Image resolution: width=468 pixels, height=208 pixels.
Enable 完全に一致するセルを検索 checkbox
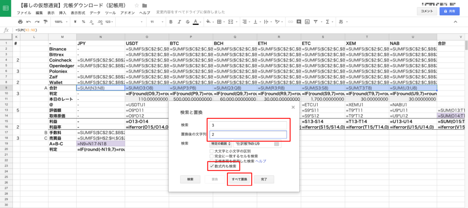coord(211,156)
